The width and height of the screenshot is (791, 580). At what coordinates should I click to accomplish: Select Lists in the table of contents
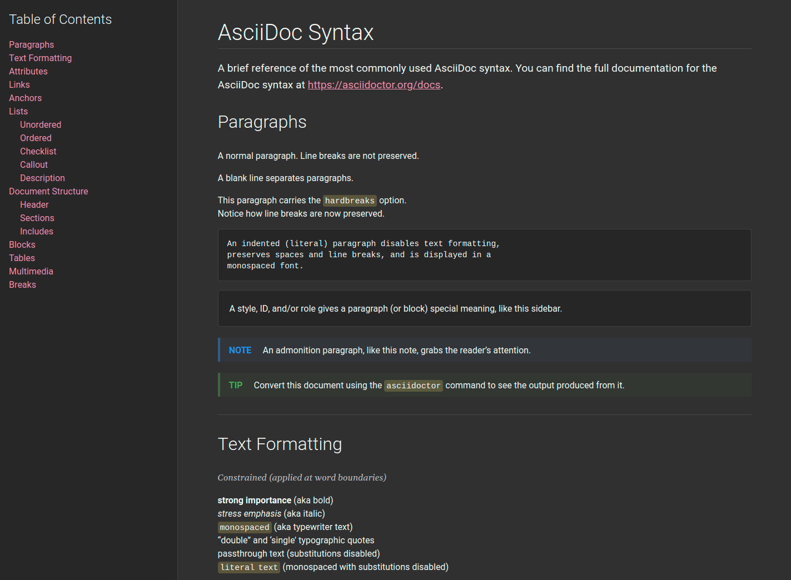(x=18, y=111)
